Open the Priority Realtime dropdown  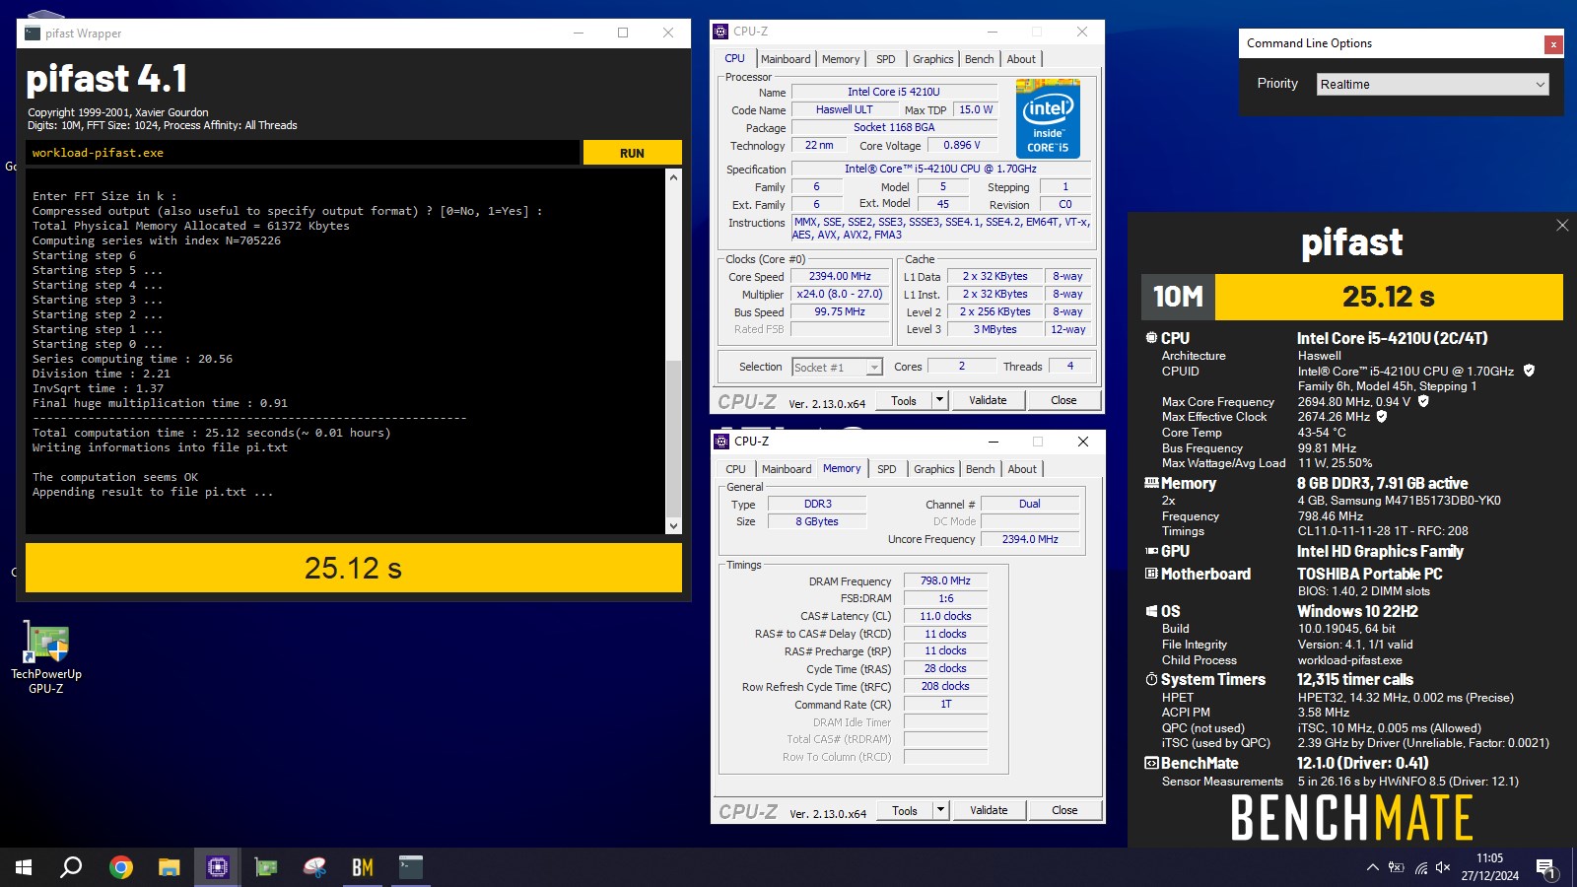(x=1433, y=85)
